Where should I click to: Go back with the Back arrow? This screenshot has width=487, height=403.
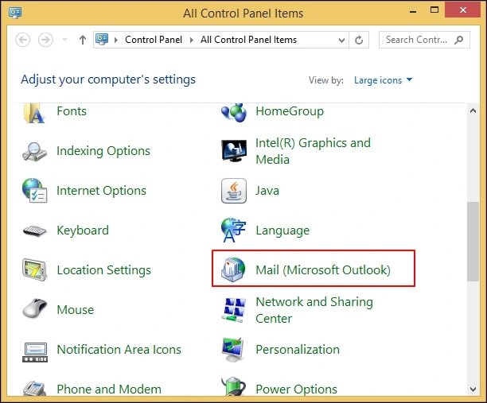pos(22,40)
